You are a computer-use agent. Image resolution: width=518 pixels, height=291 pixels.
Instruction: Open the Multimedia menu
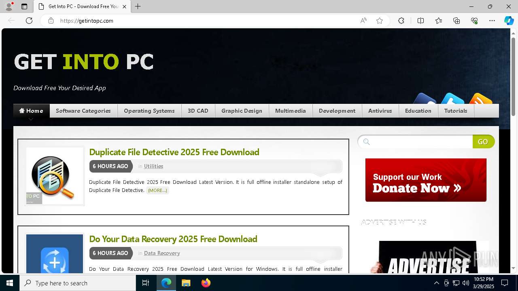[x=291, y=111]
